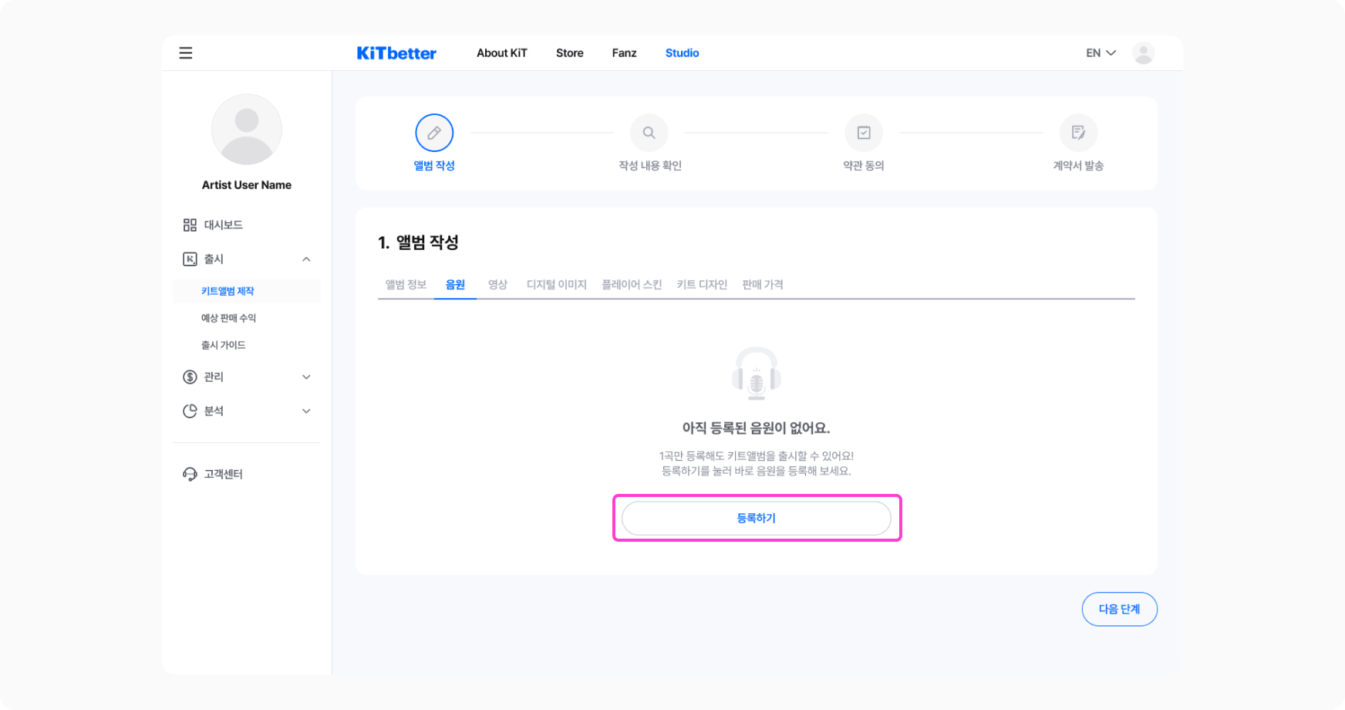Viewport: 1345px width, 710px height.
Task: Click the 대시보드 grid icon
Action: click(x=190, y=225)
